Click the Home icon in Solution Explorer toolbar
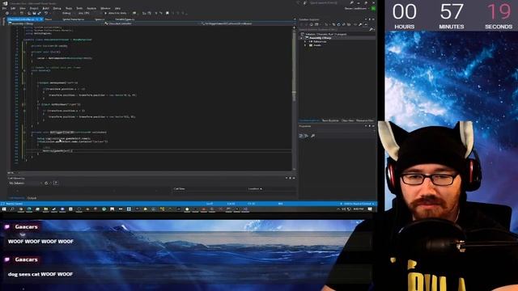This screenshot has height=291, width=518. click(311, 24)
